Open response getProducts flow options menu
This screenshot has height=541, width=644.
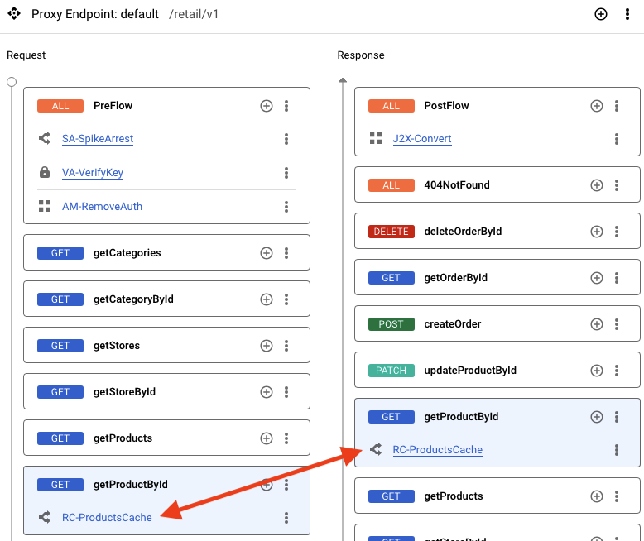617,496
